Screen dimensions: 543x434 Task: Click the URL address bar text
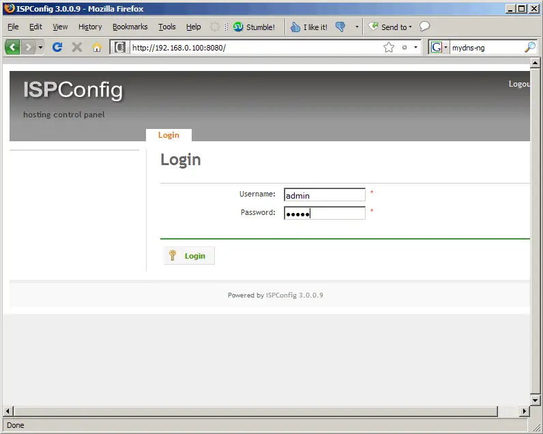click(x=179, y=48)
